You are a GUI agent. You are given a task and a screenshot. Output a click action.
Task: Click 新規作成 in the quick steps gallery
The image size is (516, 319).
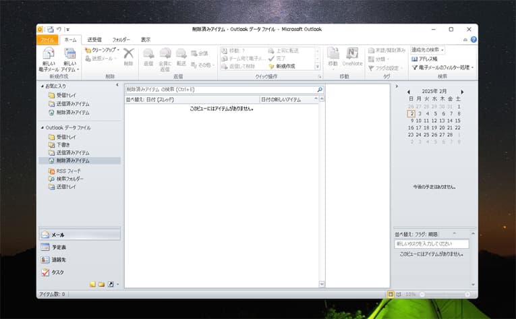click(283, 66)
